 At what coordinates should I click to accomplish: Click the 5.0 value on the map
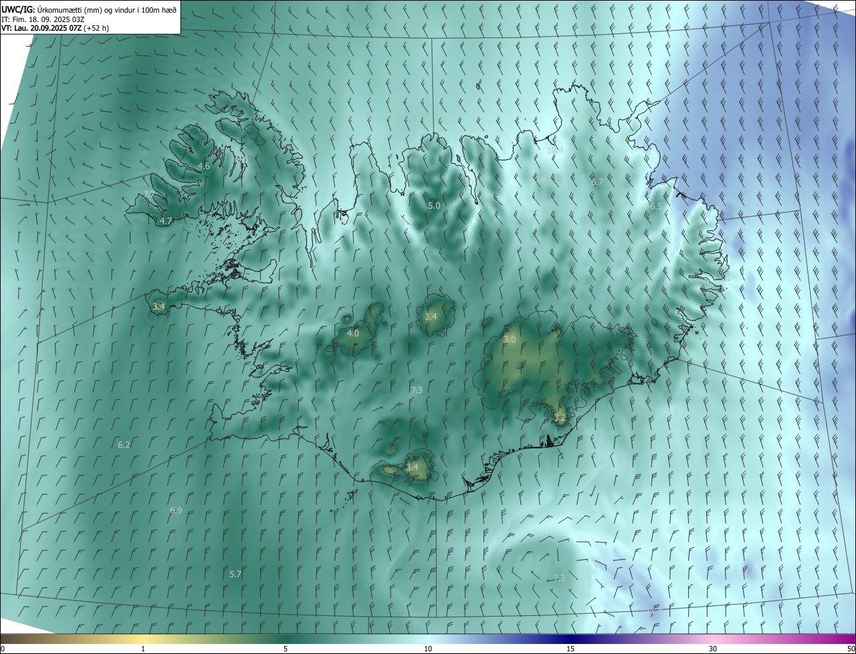tap(434, 205)
